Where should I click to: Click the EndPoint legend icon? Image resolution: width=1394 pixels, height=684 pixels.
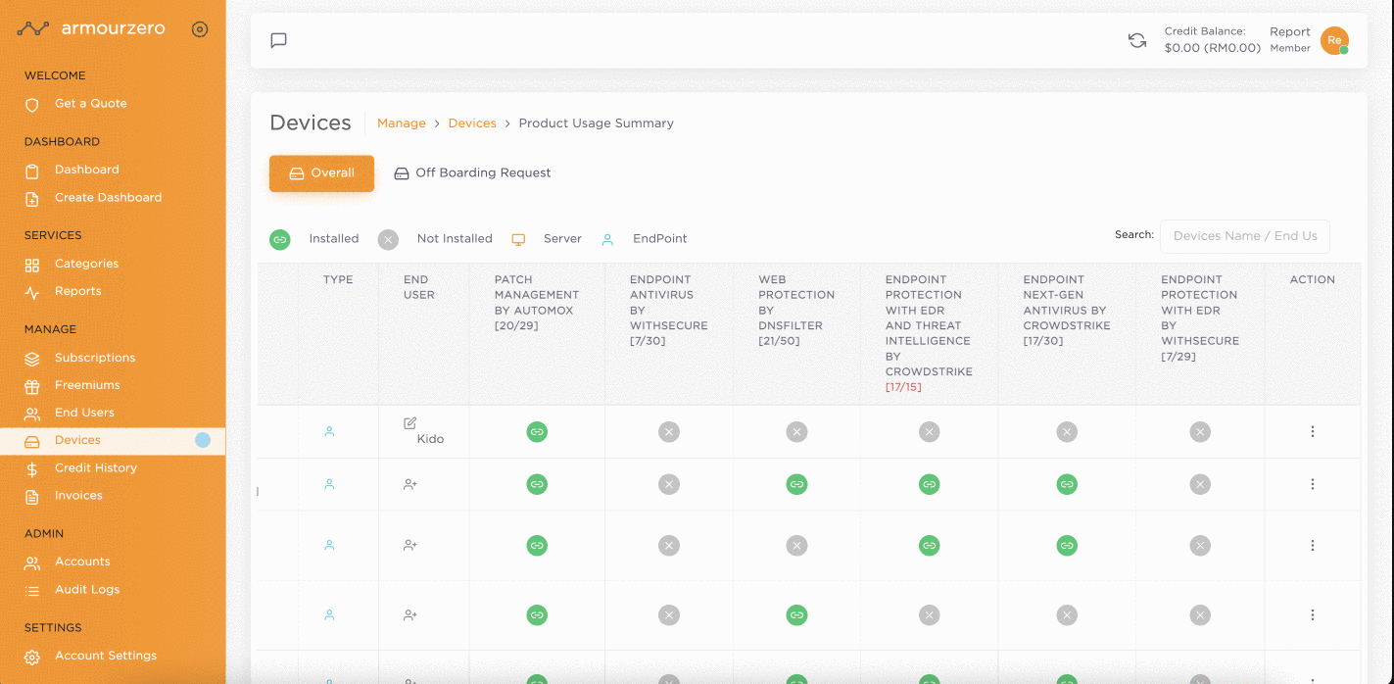click(x=607, y=239)
